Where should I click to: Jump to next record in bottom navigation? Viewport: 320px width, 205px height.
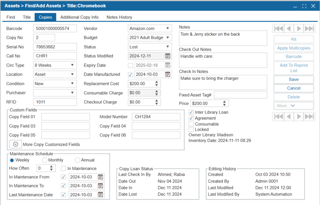point(299,116)
